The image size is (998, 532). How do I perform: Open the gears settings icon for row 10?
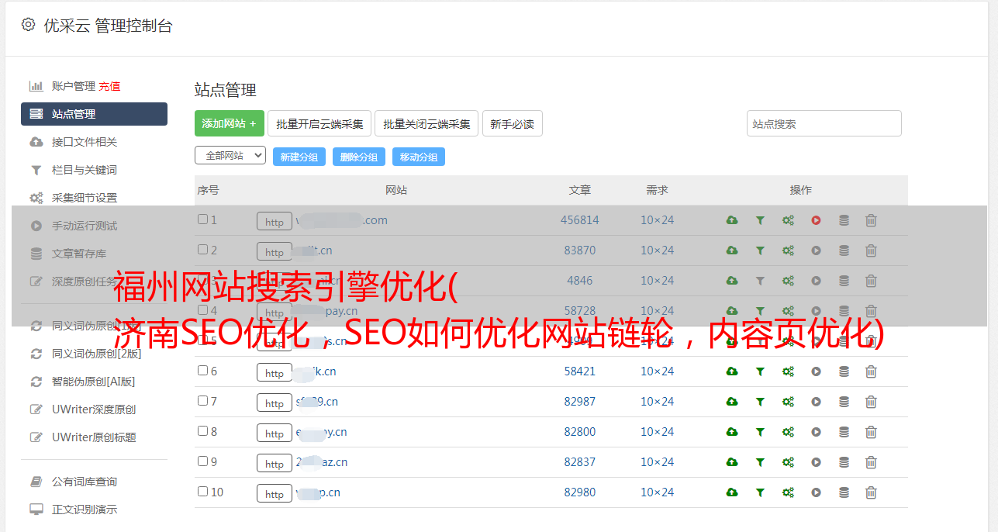point(788,492)
